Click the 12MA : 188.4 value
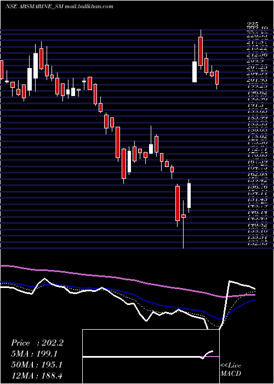The width and height of the screenshot is (274, 384). 37,375
